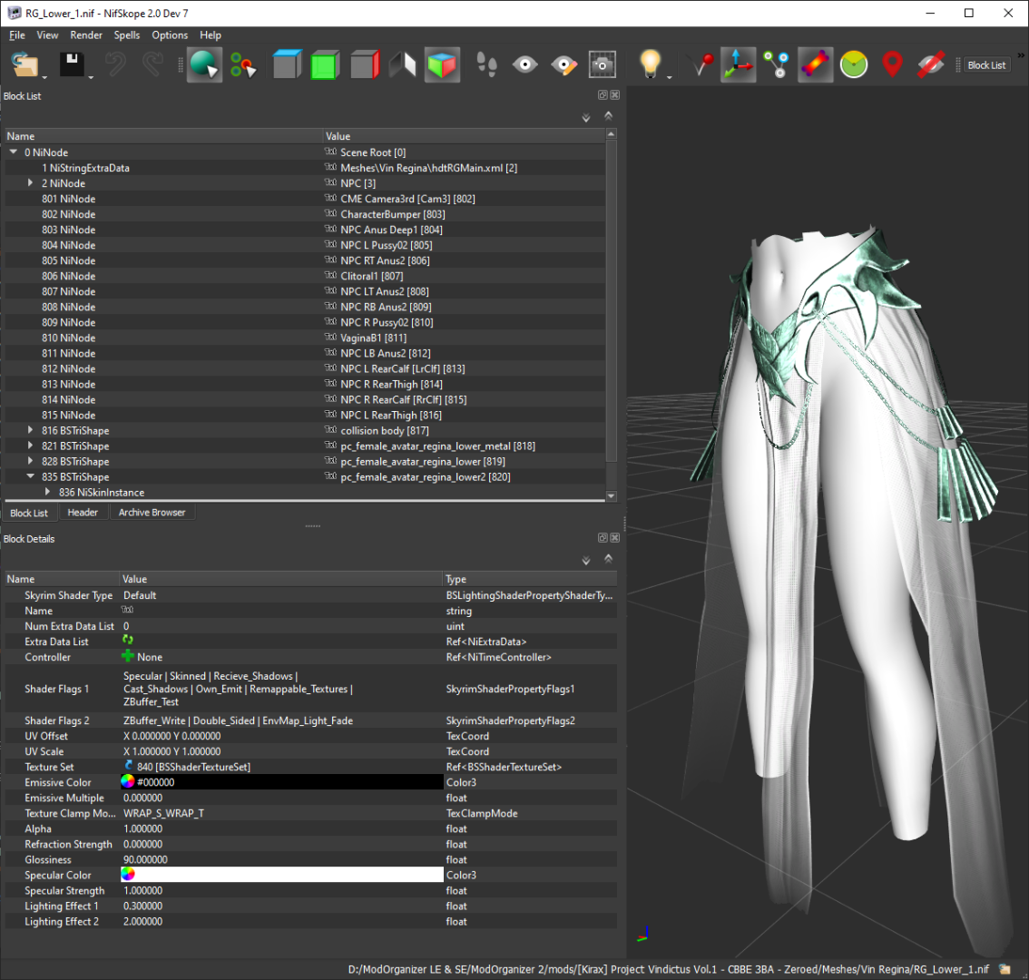1029x980 pixels.
Task: Switch to the blue-top cube view
Action: 287,64
